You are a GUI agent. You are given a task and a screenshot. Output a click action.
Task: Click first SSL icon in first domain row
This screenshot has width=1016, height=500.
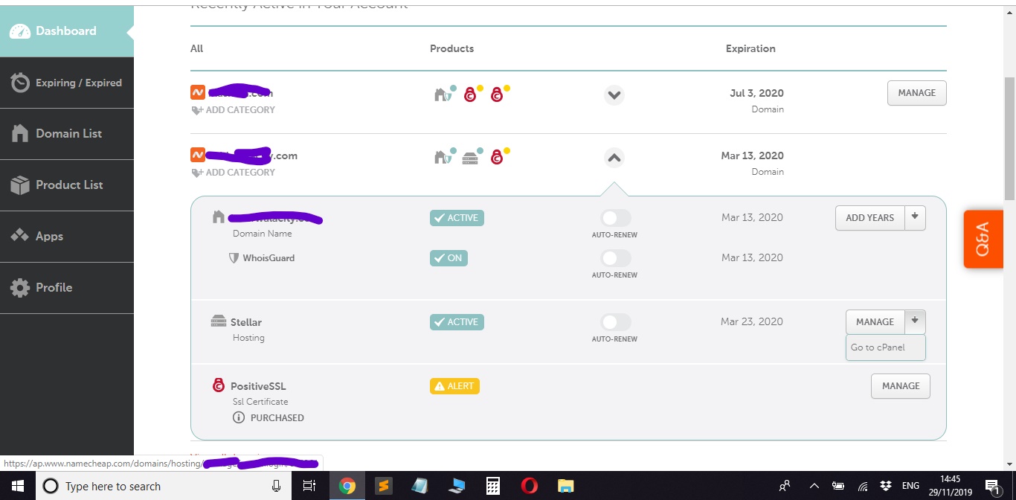[x=472, y=94]
